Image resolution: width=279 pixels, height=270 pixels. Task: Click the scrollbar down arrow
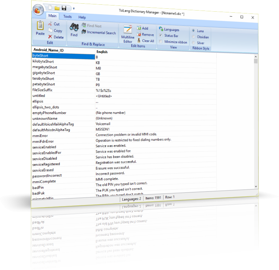pos(256,186)
